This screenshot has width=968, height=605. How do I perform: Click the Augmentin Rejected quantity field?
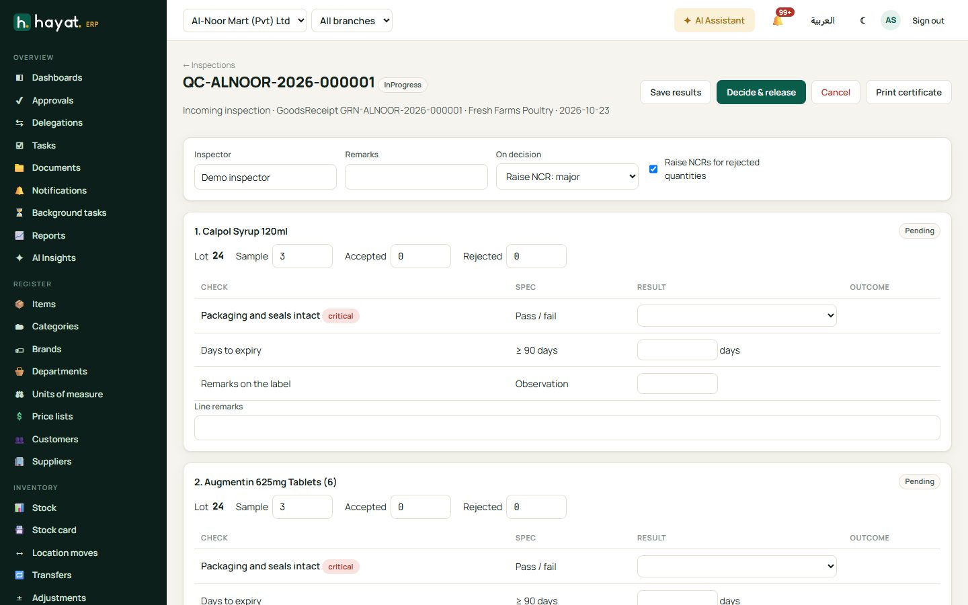[x=536, y=507]
